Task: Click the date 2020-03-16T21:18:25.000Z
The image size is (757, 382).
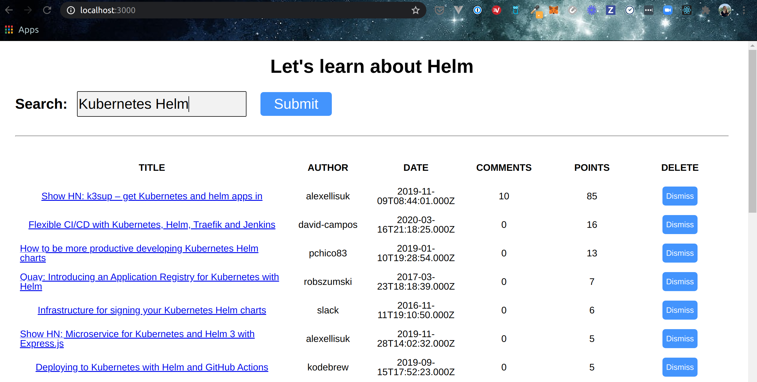Action: [416, 225]
